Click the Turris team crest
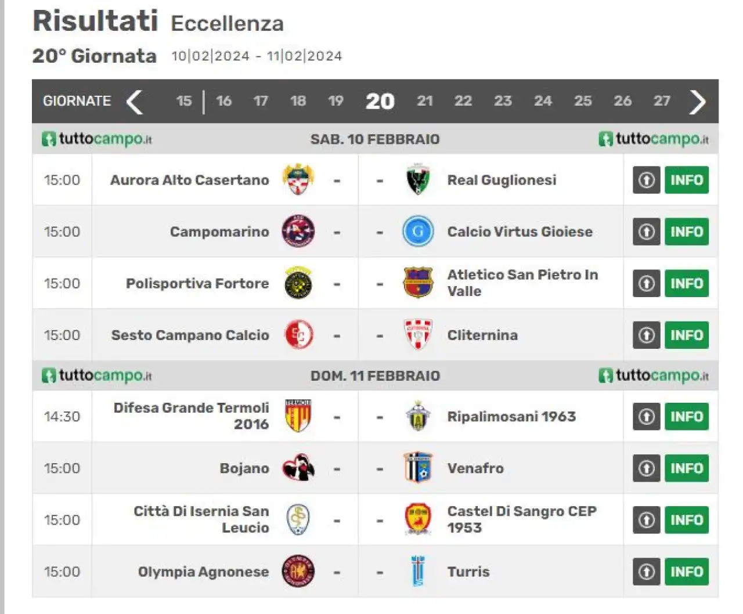This screenshot has width=743, height=614. [x=418, y=571]
